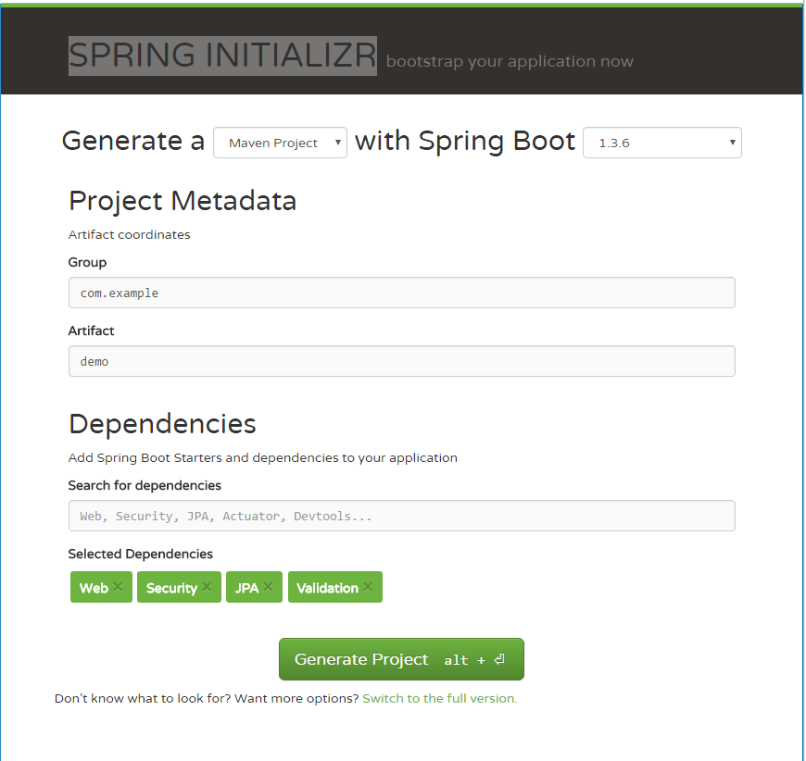The height and width of the screenshot is (761, 806).
Task: Follow the Switch to the full version link
Action: tap(440, 698)
